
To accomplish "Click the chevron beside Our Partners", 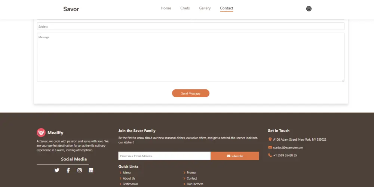I will tap(184, 184).
